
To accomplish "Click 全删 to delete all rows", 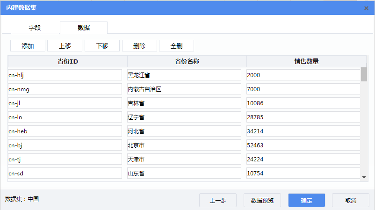I will pyautogui.click(x=176, y=46).
